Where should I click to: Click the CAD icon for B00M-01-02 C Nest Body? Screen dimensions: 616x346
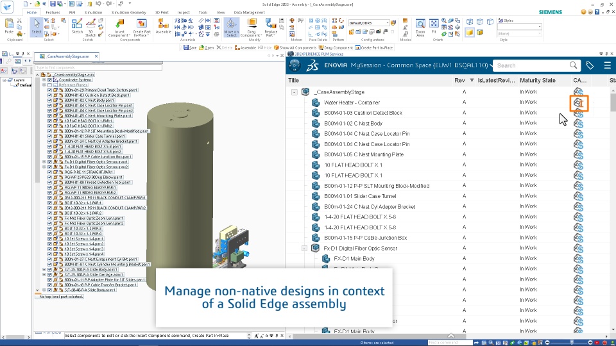click(x=578, y=123)
